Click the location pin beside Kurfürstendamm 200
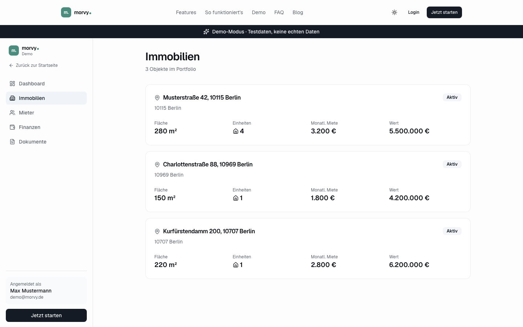Image resolution: width=523 pixels, height=327 pixels. click(x=157, y=231)
